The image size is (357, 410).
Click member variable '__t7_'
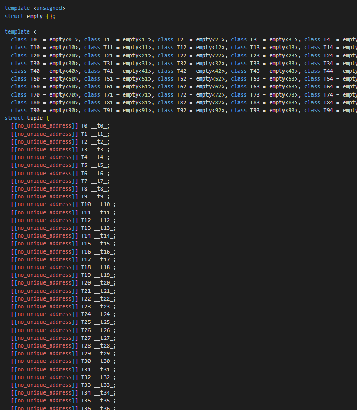(x=98, y=181)
